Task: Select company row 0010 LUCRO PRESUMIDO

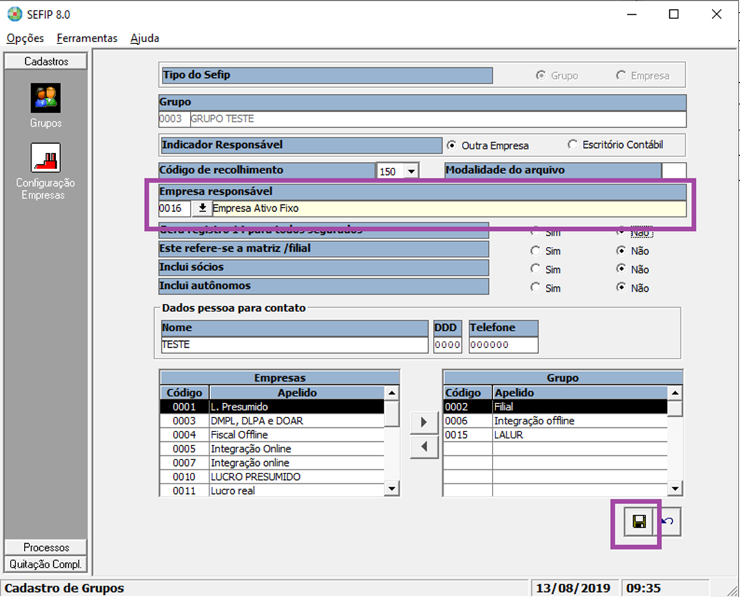Action: (273, 476)
